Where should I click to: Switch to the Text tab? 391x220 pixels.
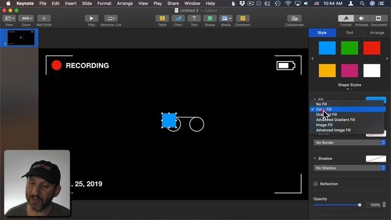click(349, 32)
